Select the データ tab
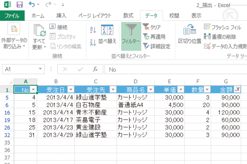The width and height of the screenshot is (247, 164). point(151,16)
